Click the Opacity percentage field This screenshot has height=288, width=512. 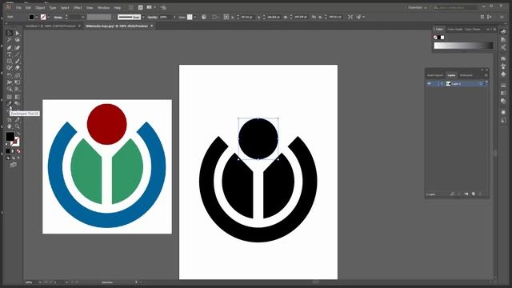point(166,17)
